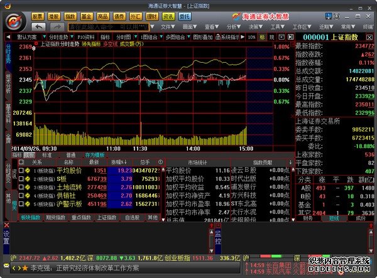
Task: Click the 股票 category button
Action: click(38, 16)
